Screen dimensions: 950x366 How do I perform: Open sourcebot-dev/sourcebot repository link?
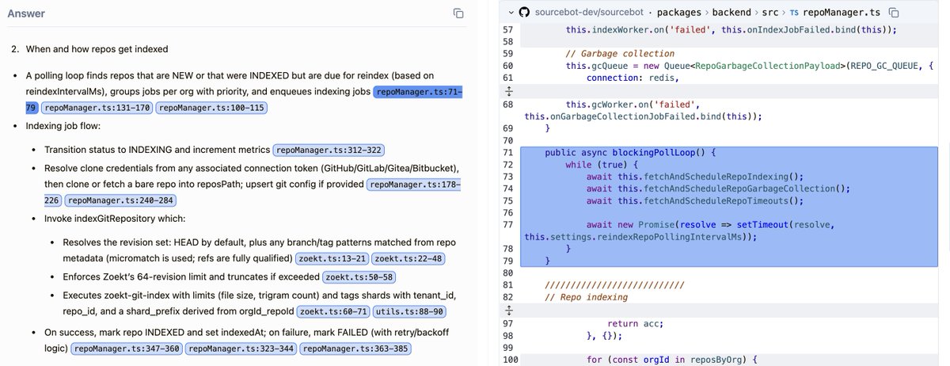click(x=588, y=13)
